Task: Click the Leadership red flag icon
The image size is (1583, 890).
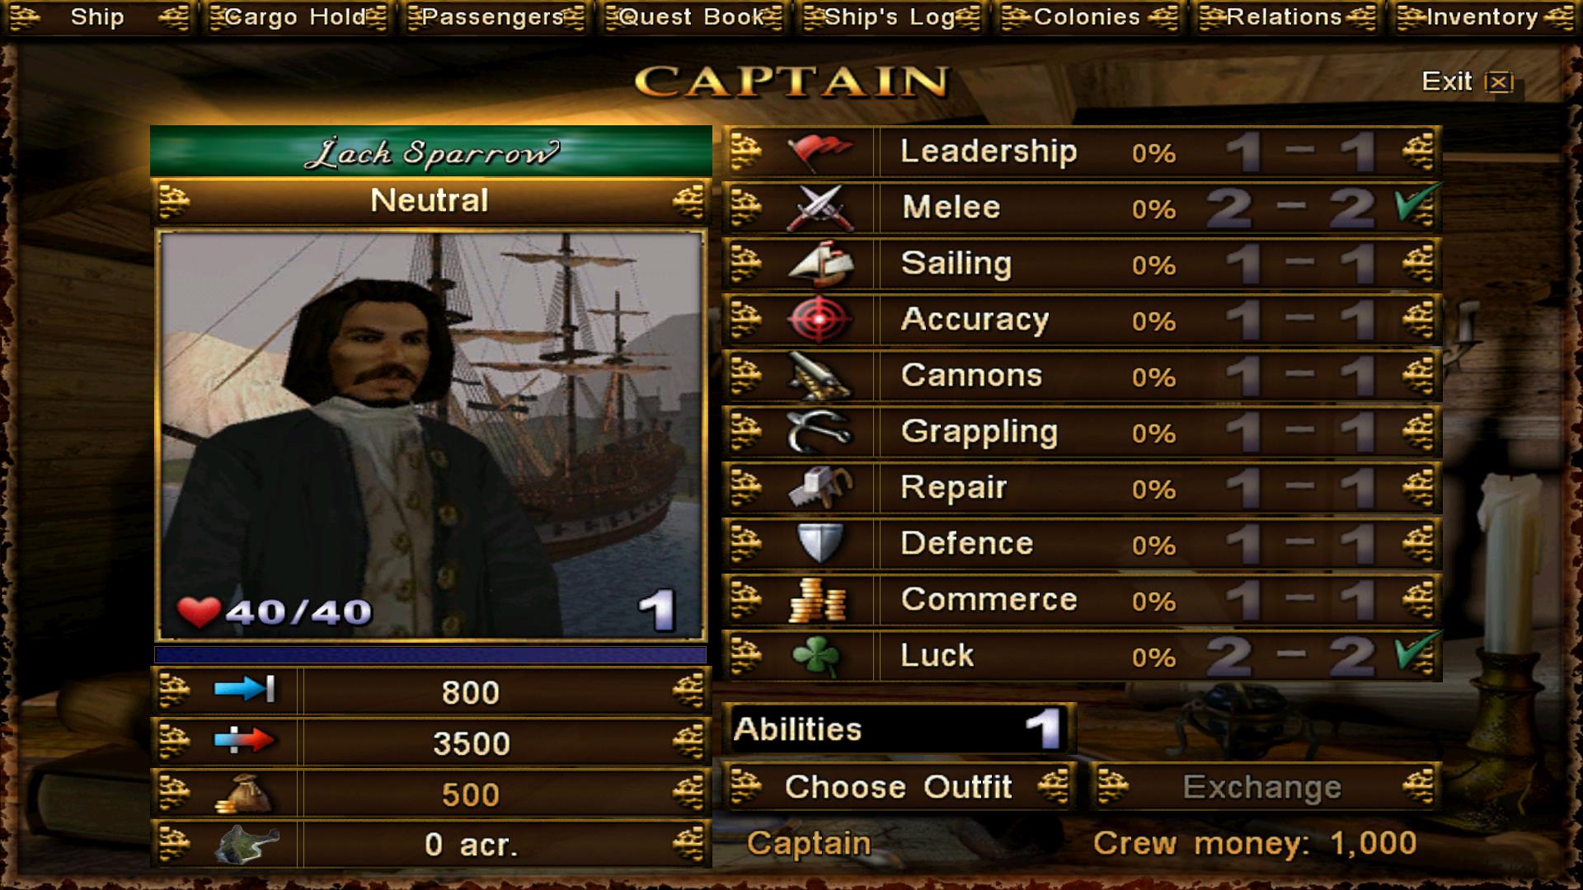Action: point(819,152)
